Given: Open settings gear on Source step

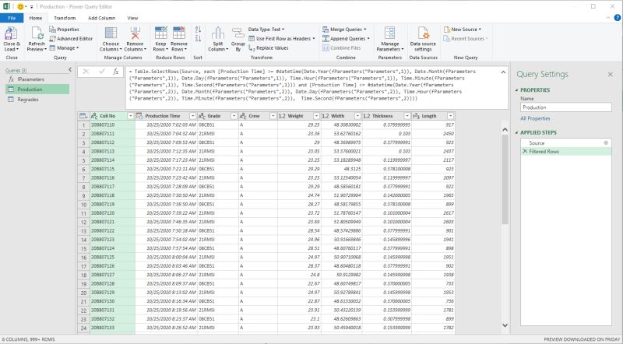Looking at the screenshot, I should 606,143.
